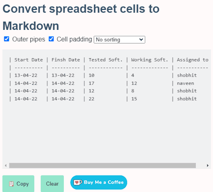213x192 pixels.
Task: Click the coffee cup heart icon
Action: 78,183
